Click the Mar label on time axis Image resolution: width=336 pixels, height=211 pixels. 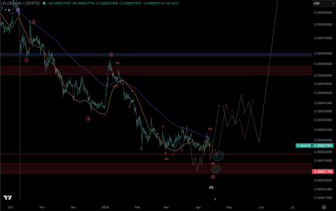coord(166,207)
